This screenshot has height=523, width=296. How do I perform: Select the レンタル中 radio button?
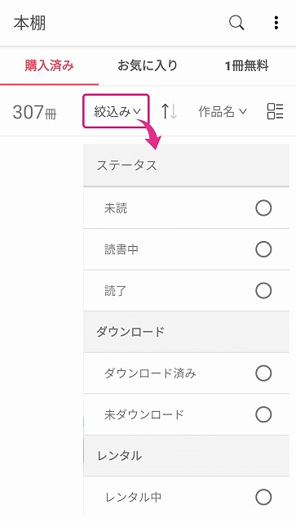[263, 497]
